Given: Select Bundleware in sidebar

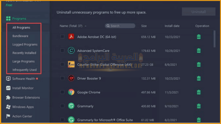Looking at the screenshot, I should (x=20, y=36).
